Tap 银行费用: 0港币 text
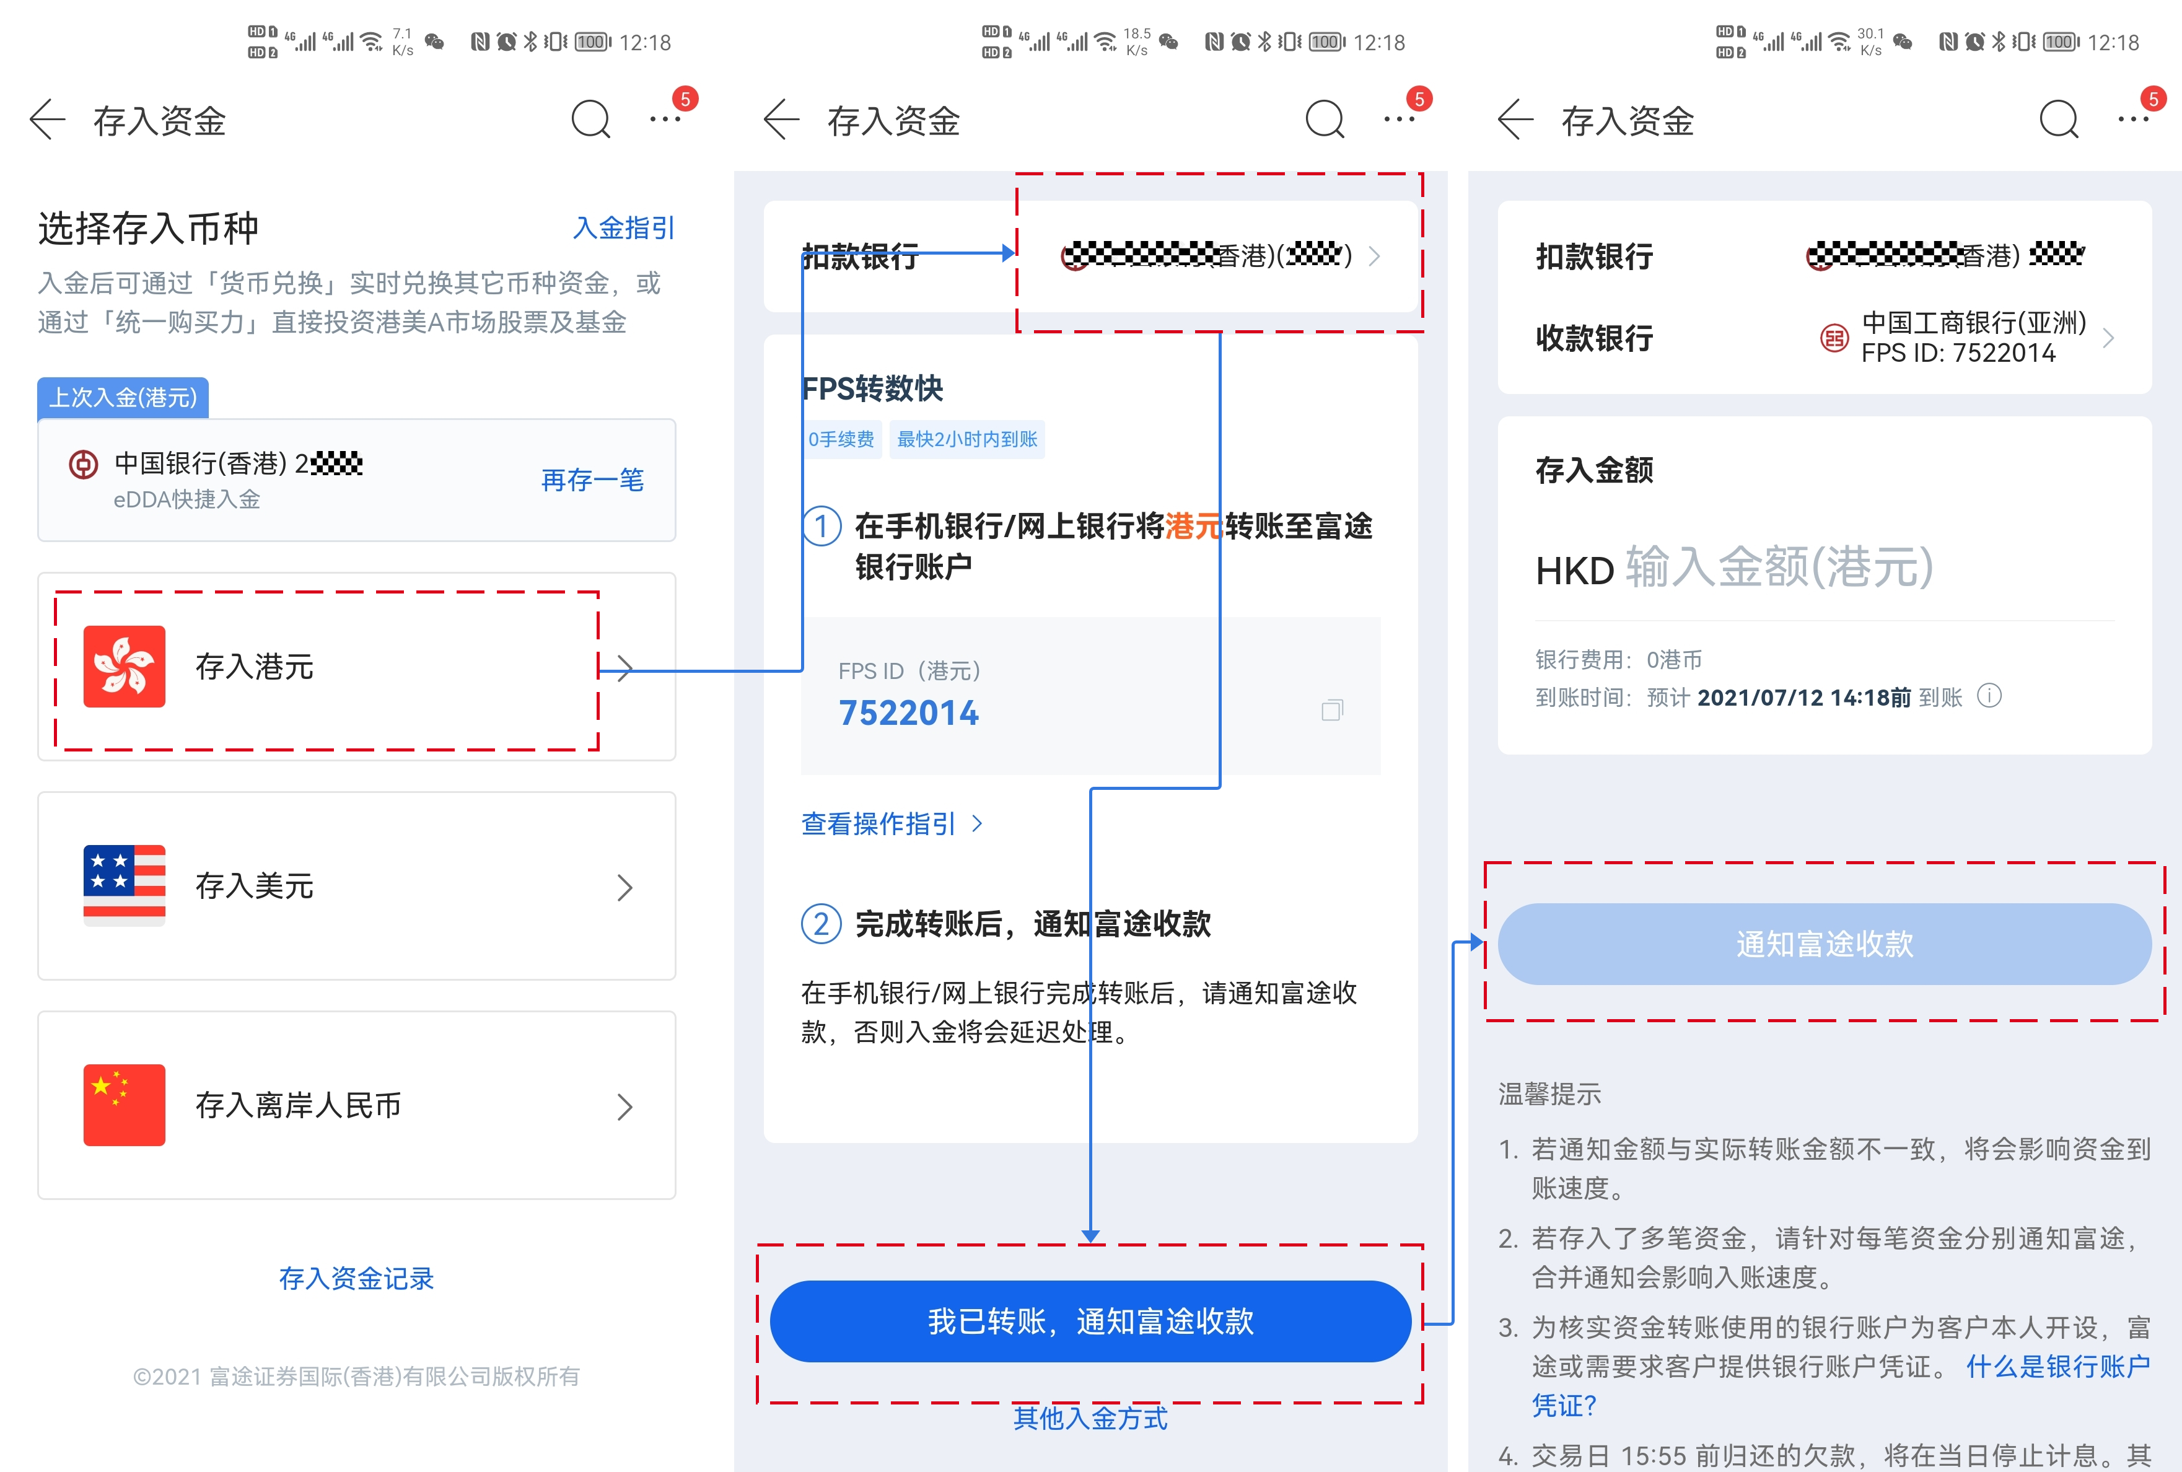Image resolution: width=2182 pixels, height=1472 pixels. point(1619,660)
